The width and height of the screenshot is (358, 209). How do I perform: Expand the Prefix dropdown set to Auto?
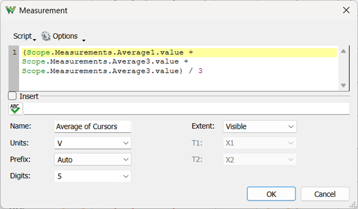pyautogui.click(x=93, y=159)
